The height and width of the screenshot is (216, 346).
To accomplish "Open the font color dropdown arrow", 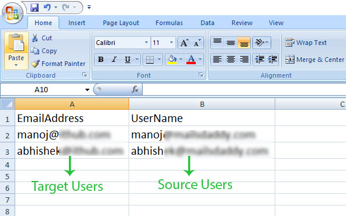I will [x=200, y=60].
